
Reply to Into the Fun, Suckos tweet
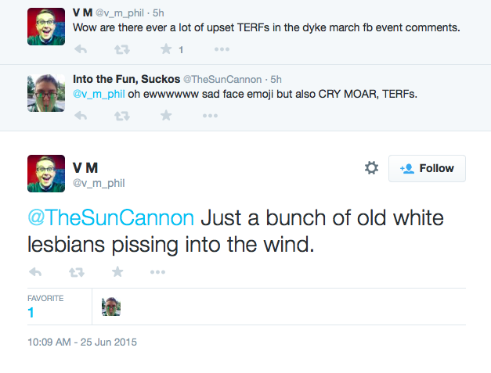[81, 115]
